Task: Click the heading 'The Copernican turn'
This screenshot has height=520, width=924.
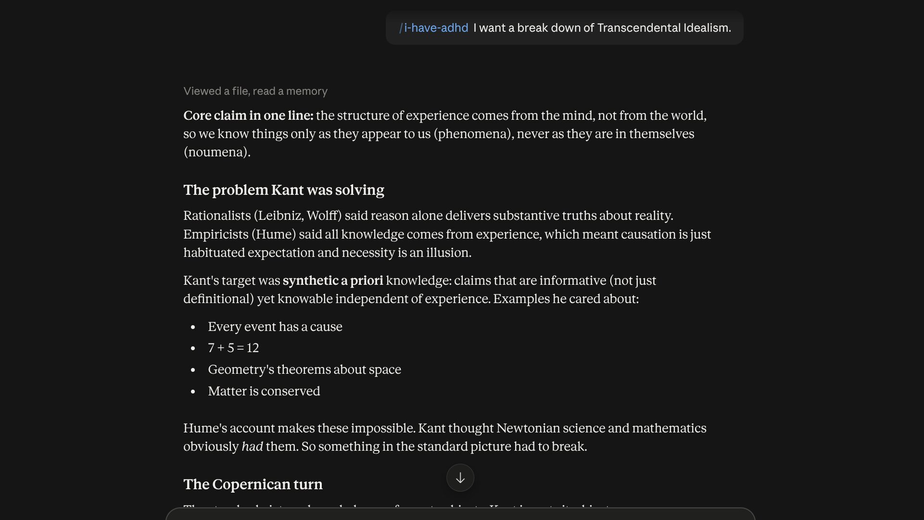Action: (253, 484)
